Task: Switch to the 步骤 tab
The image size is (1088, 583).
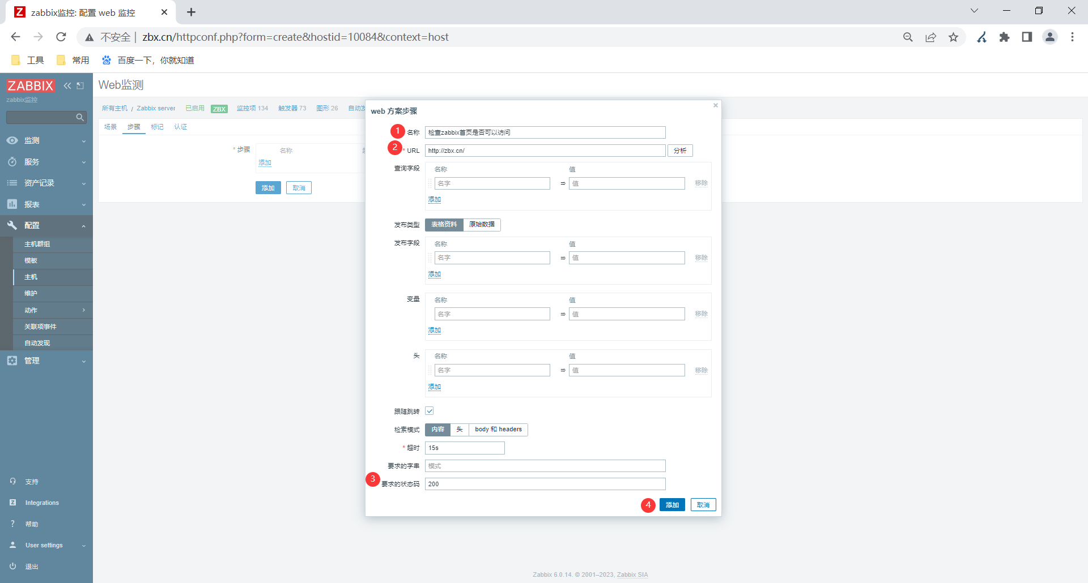Action: point(134,127)
